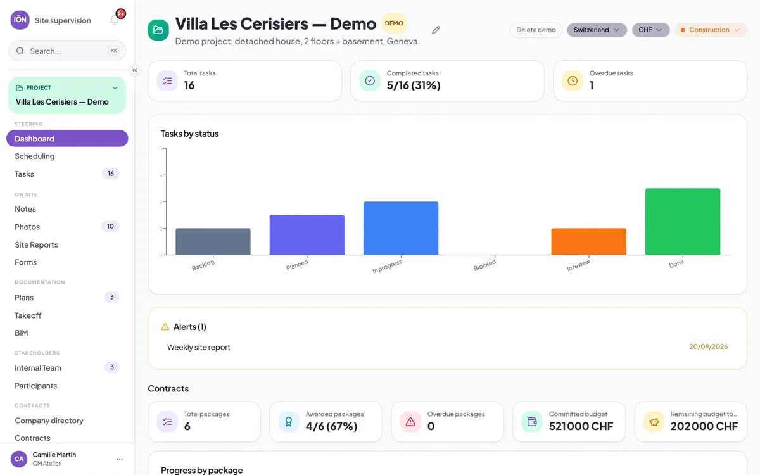
Task: Expand the project selector chevron
Action: tap(115, 88)
